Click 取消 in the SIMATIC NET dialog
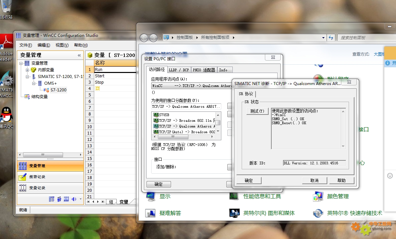396x239 pixels. pos(315,180)
